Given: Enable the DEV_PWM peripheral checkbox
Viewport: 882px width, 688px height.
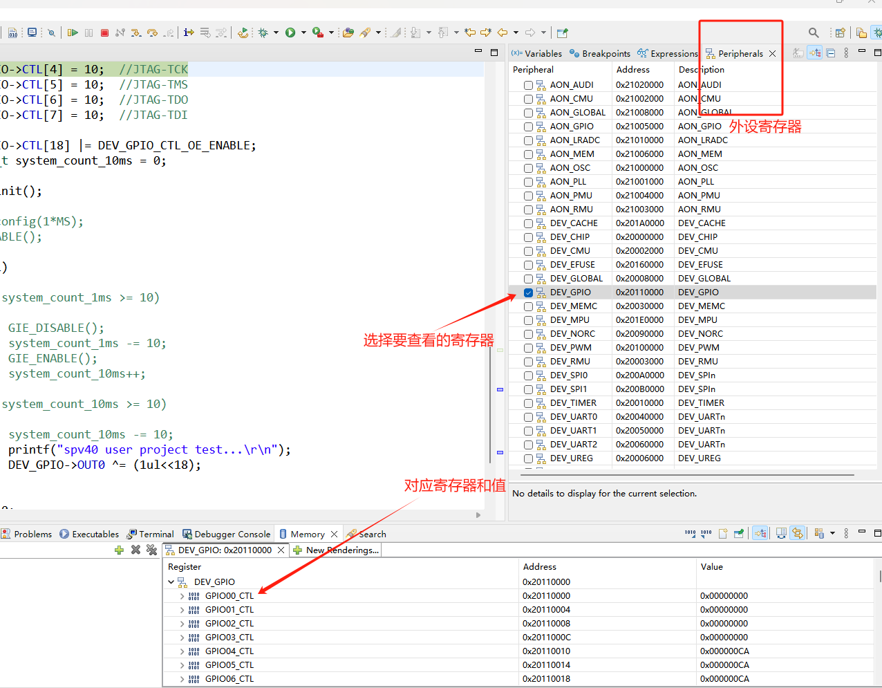Looking at the screenshot, I should 528,348.
